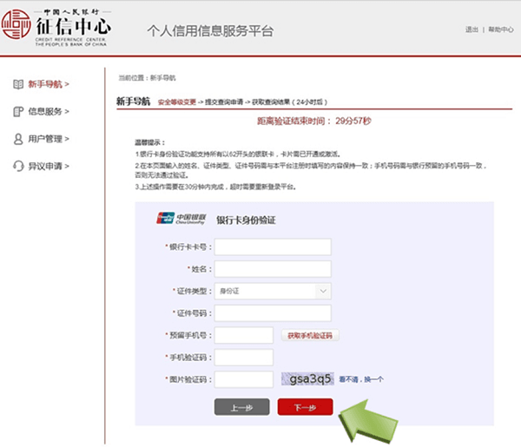This screenshot has width=521, height=447.
Task: Click the dropdown arrow of 证件类型
Action: [323, 292]
